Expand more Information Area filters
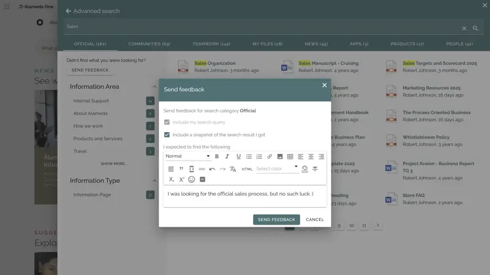490x275 pixels. (113, 164)
